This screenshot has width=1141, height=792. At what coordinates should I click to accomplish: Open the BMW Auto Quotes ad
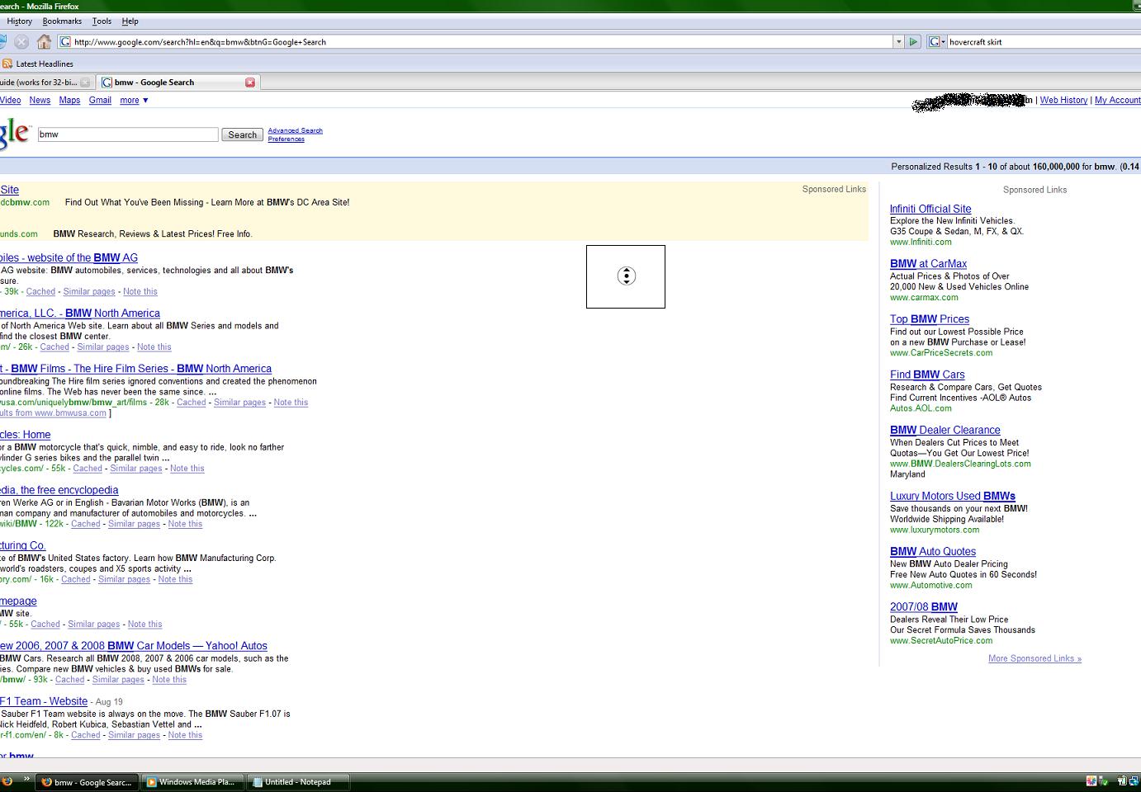pyautogui.click(x=933, y=551)
